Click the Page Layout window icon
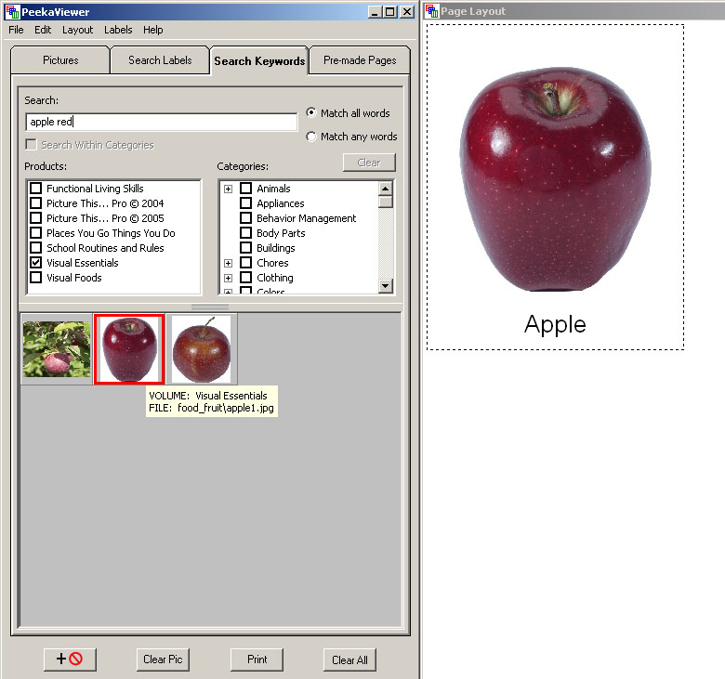 coord(432,11)
